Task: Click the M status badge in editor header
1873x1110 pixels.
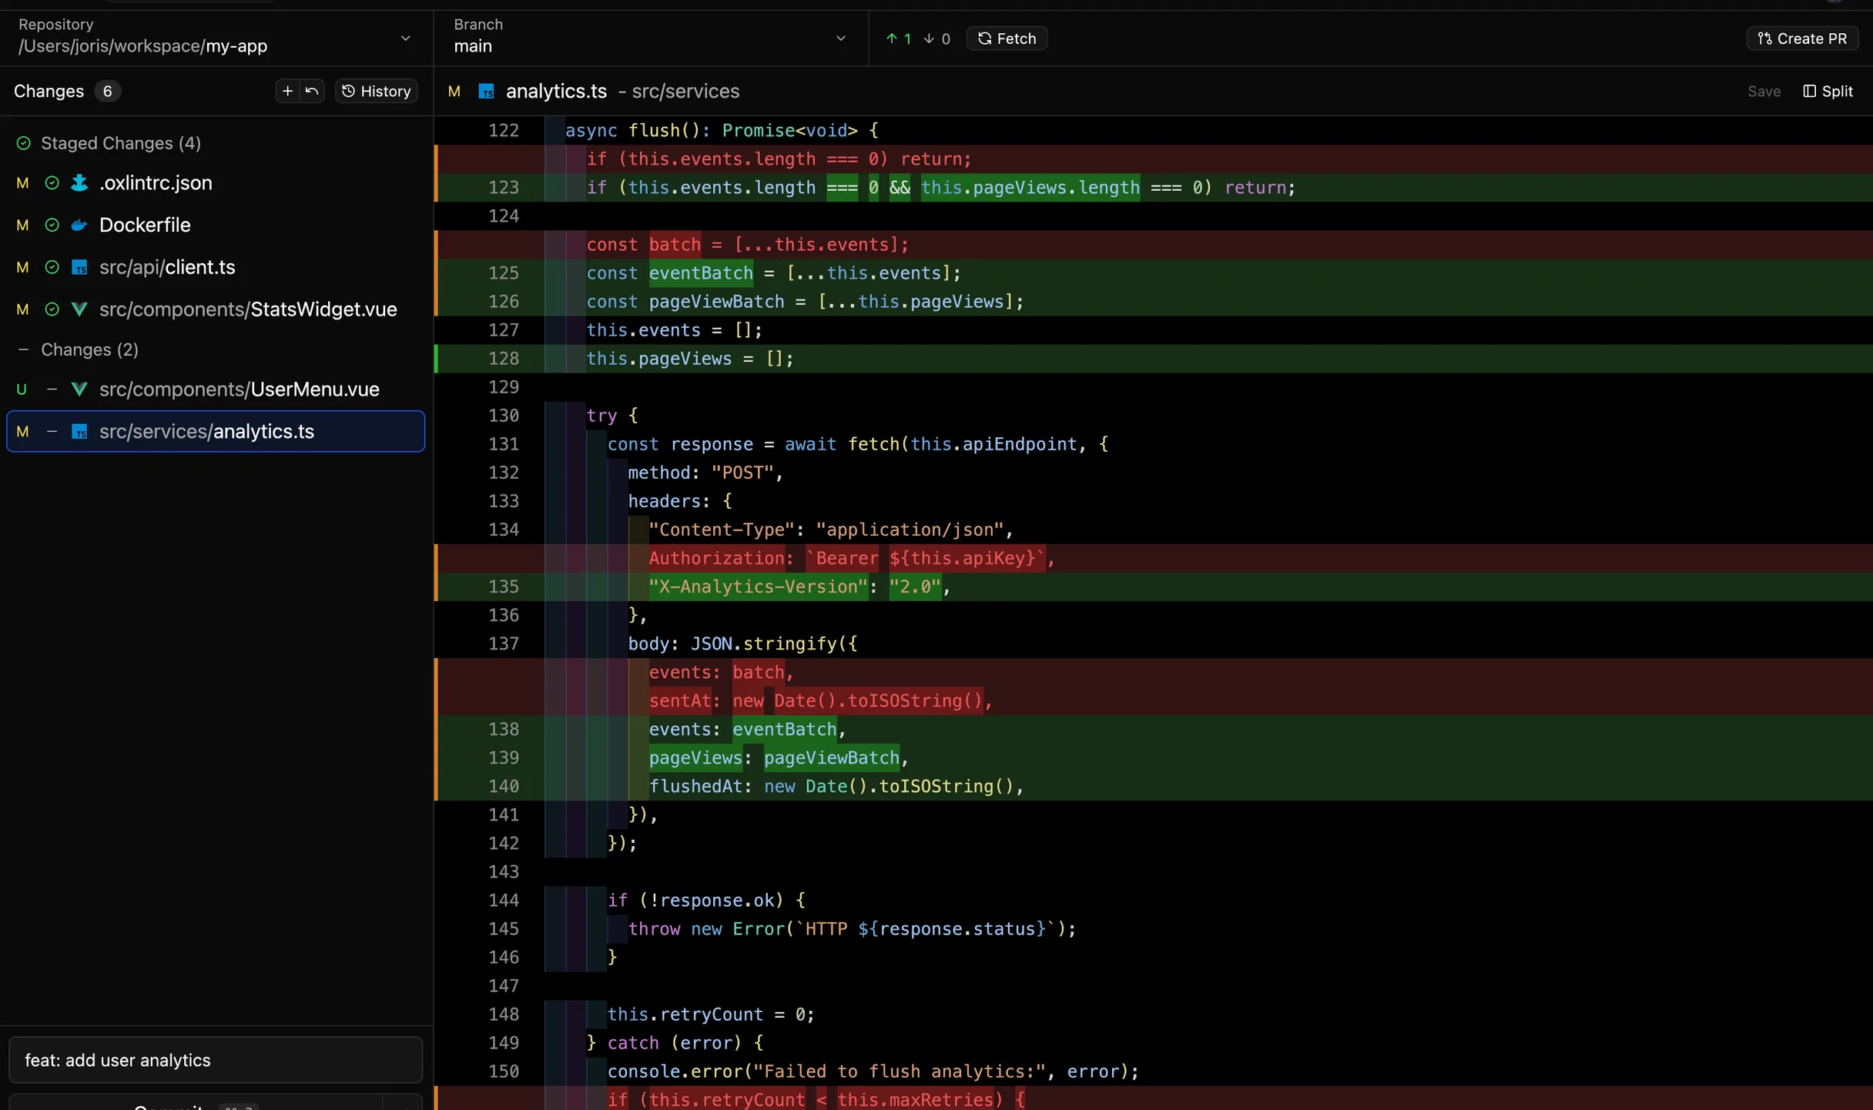Action: click(x=454, y=92)
